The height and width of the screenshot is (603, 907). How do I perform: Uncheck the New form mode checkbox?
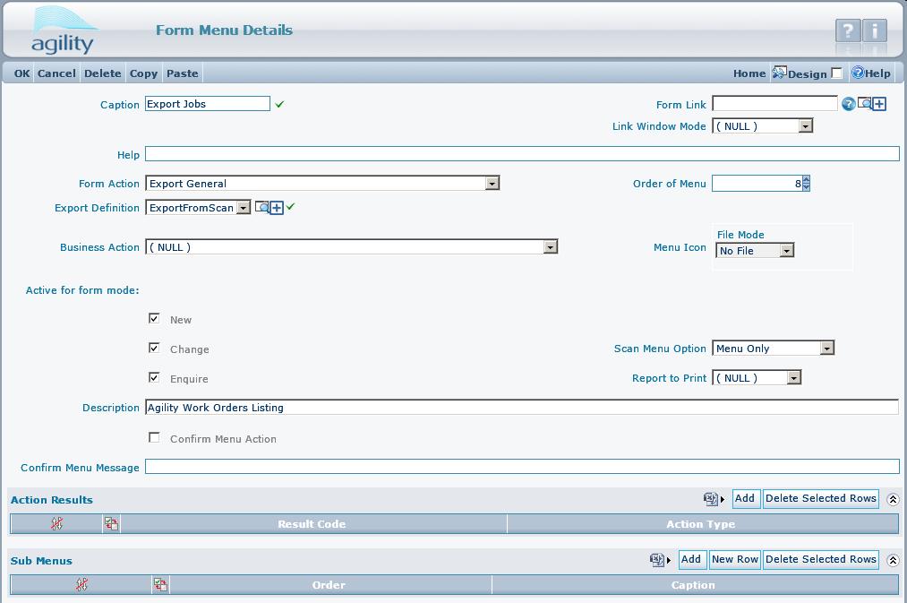[x=154, y=318]
